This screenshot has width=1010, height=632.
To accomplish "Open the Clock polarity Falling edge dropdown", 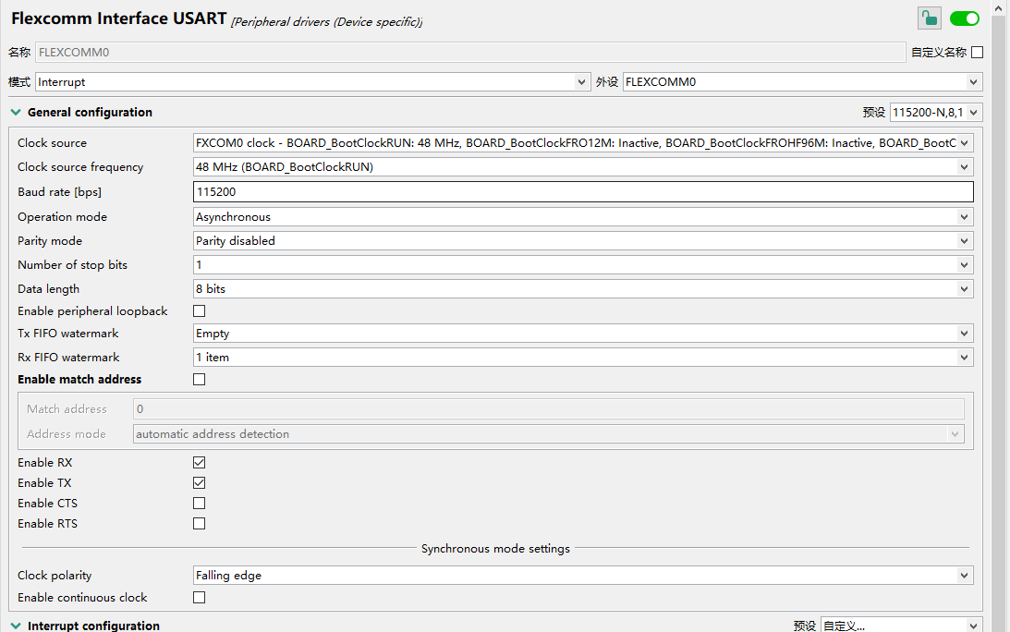I will pos(583,576).
